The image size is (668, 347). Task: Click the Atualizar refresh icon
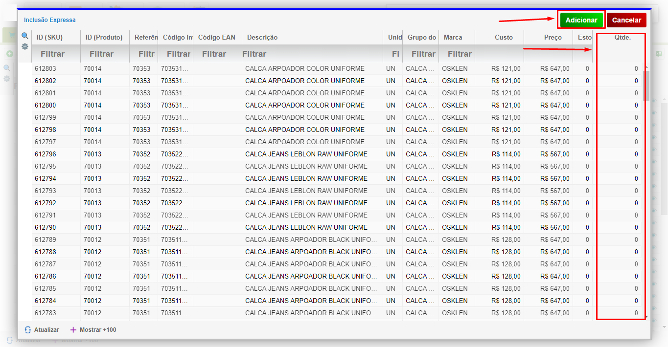(28, 330)
